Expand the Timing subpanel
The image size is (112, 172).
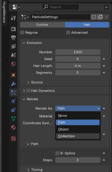point(28,170)
